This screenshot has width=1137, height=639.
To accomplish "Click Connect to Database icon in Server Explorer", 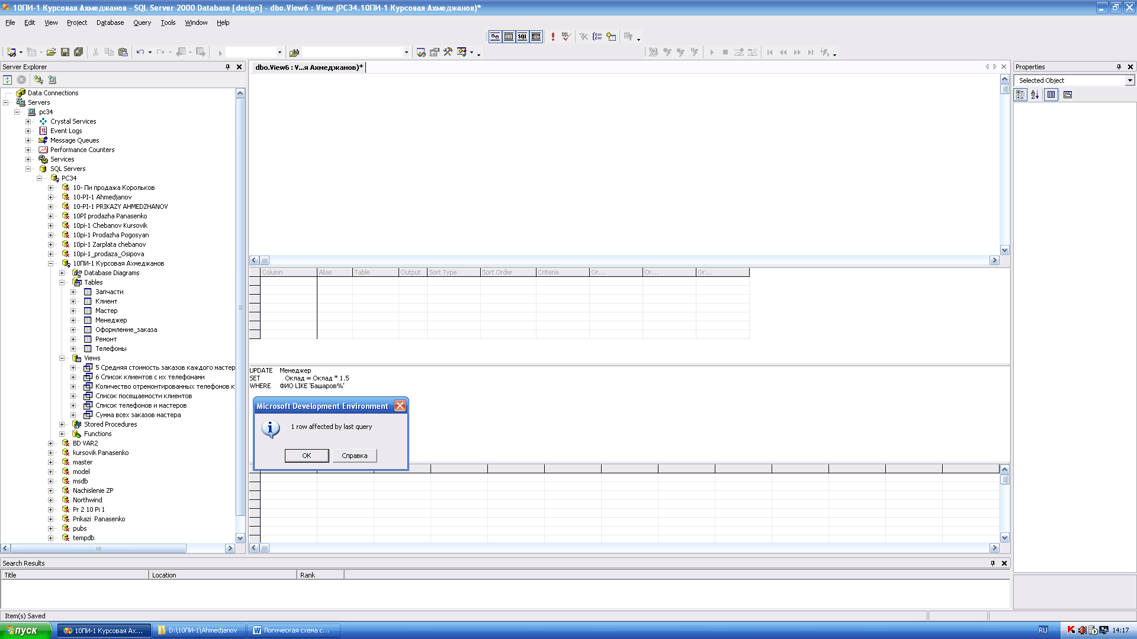I will point(38,79).
